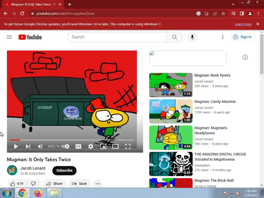This screenshot has height=198, width=264.
Task: Open the media controls toolbar icon
Action: tap(233, 13)
